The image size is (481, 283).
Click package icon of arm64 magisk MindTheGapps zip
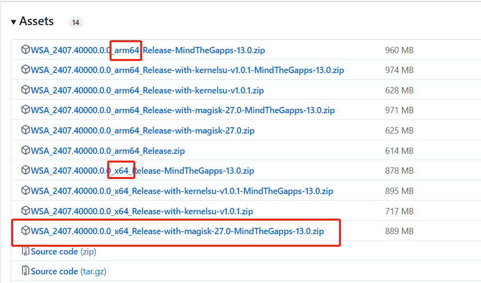pos(26,109)
